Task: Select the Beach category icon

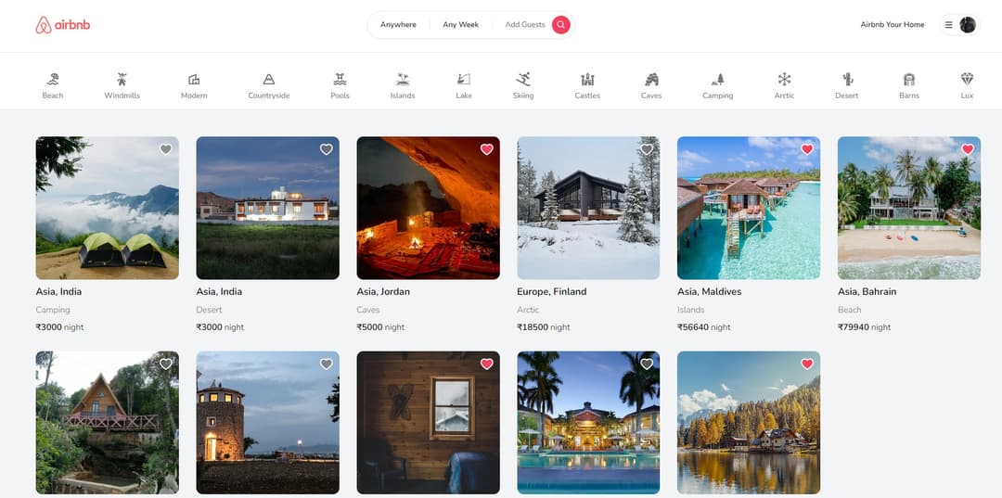Action: (53, 79)
